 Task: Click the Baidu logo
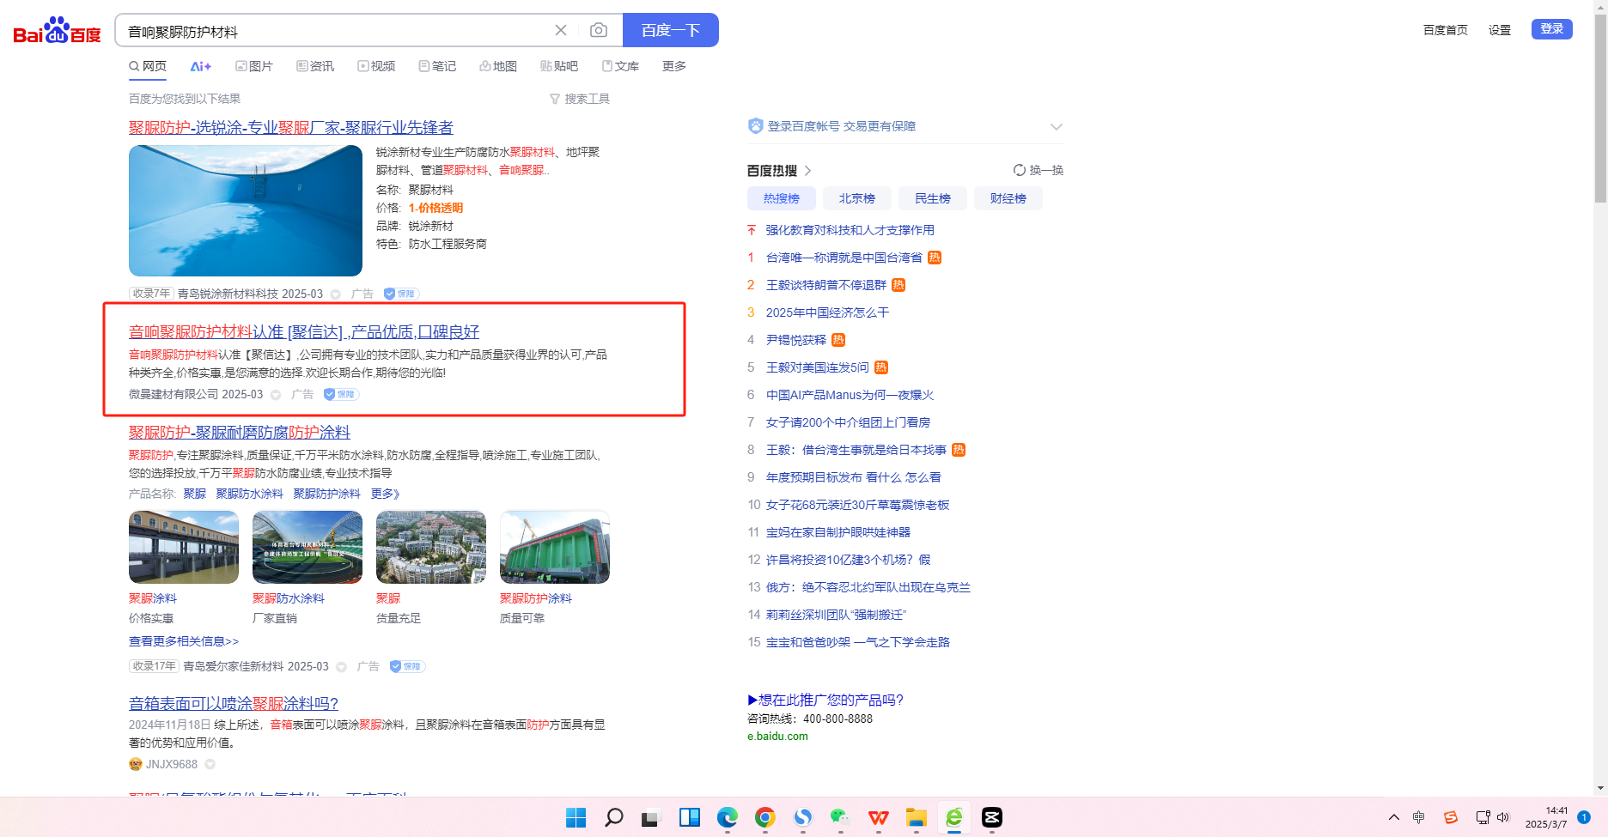[57, 31]
